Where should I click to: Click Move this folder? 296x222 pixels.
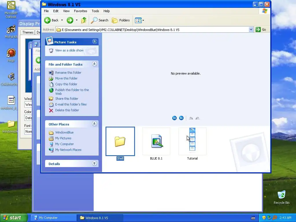point(66,78)
